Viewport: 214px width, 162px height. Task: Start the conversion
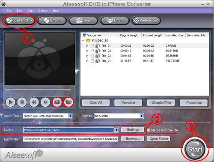point(195,150)
